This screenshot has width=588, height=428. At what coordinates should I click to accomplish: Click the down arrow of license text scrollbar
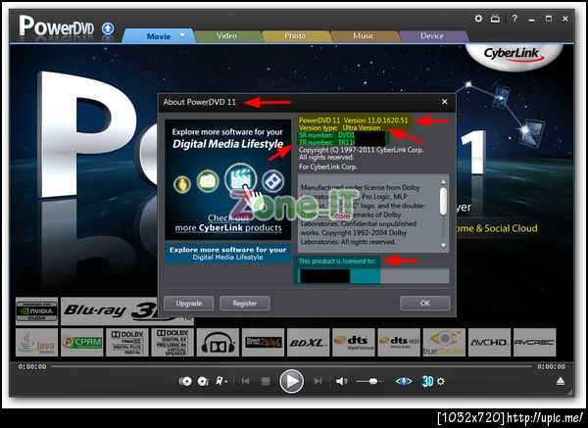tap(443, 246)
